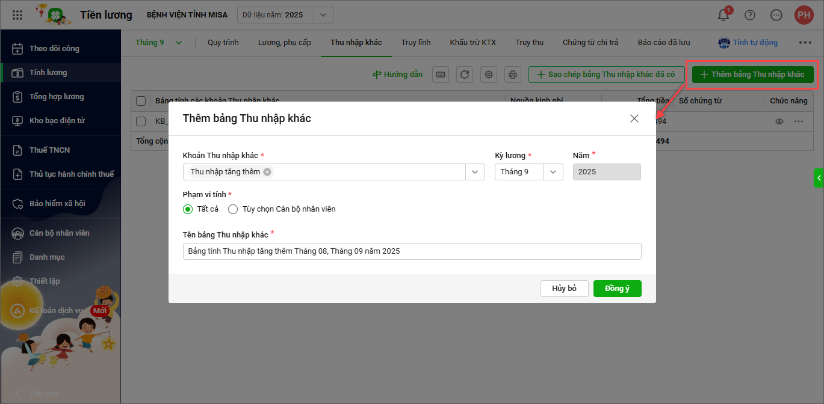The height and width of the screenshot is (404, 824).
Task: Toggle the eye icon in Chức năng column
Action: point(779,121)
